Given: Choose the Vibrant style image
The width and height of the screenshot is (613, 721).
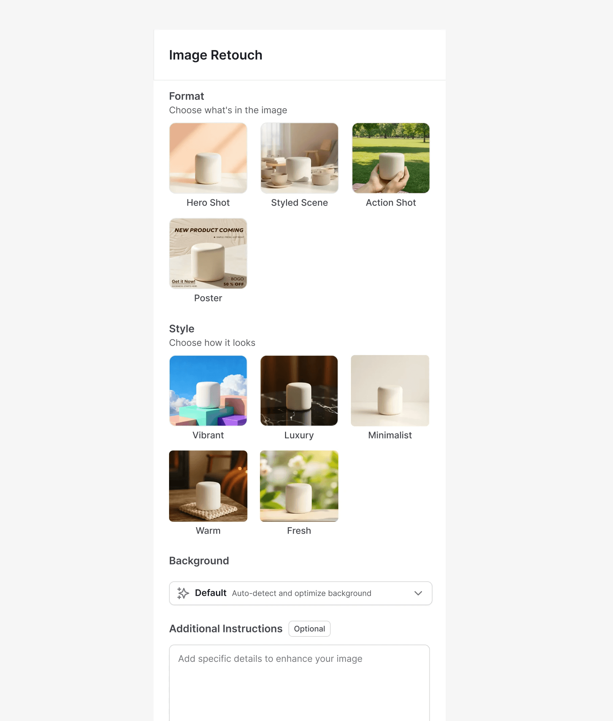Looking at the screenshot, I should [x=208, y=390].
